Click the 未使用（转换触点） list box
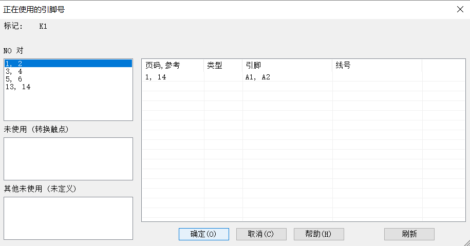Viewport: 470px width, 246px height. pos(68,159)
